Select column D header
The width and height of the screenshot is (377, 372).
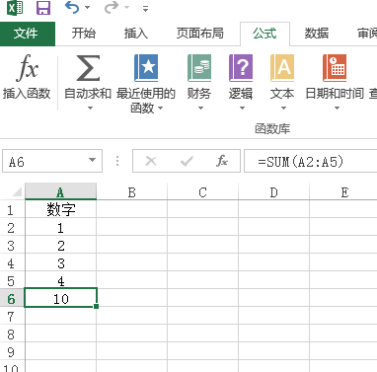[x=273, y=191]
